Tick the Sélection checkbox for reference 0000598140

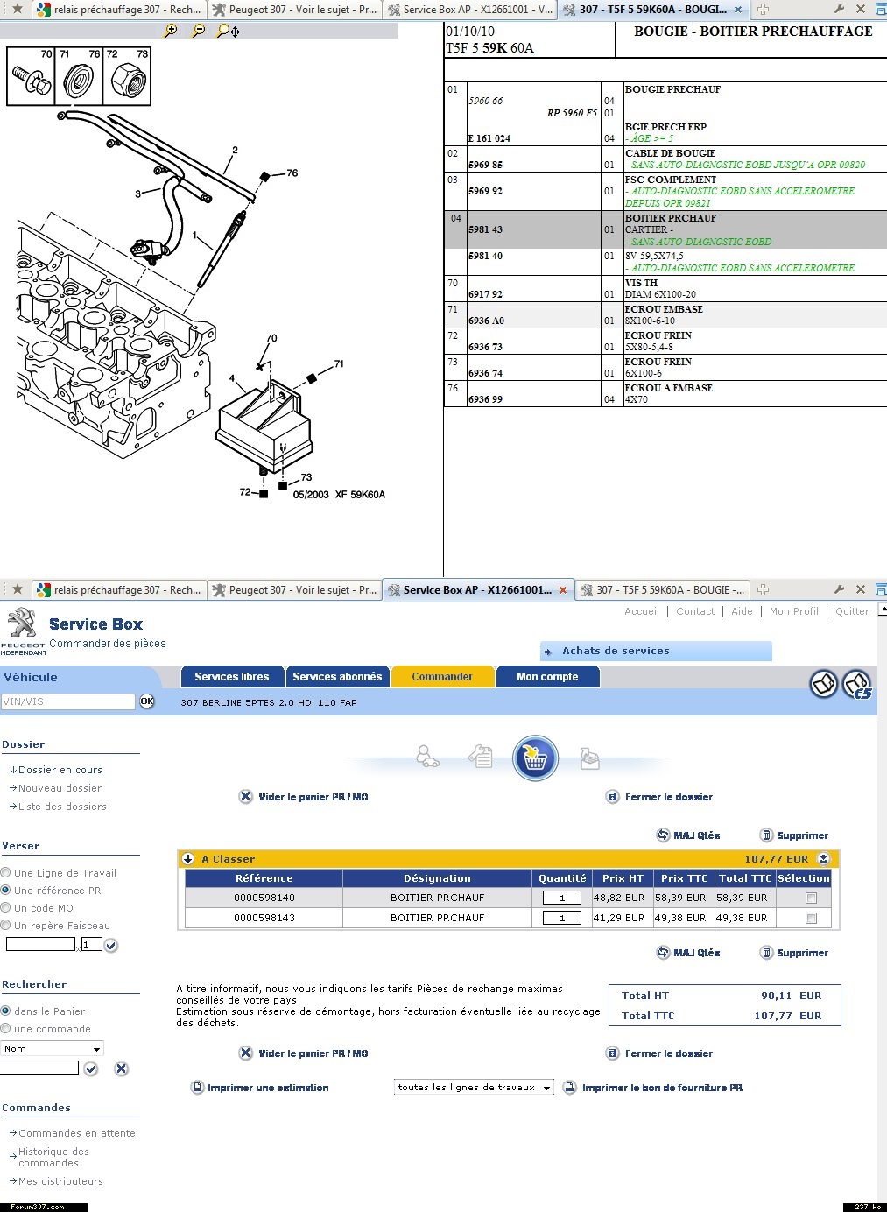811,898
